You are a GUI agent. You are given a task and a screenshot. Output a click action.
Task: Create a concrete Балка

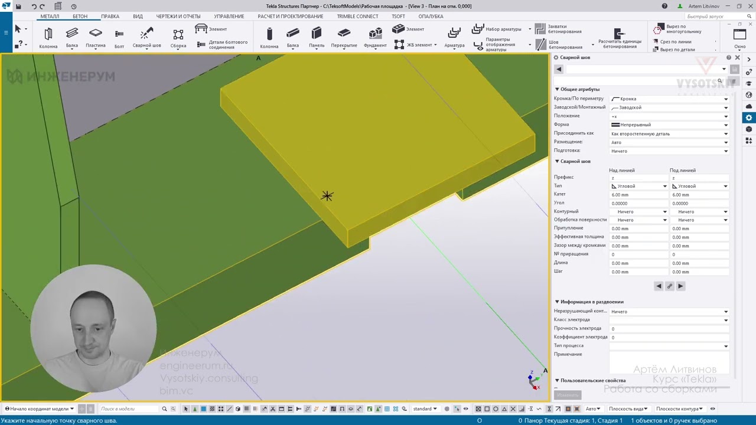[x=293, y=38]
